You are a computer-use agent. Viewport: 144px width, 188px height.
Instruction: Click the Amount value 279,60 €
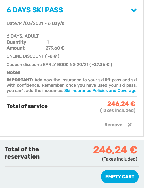(55, 48)
